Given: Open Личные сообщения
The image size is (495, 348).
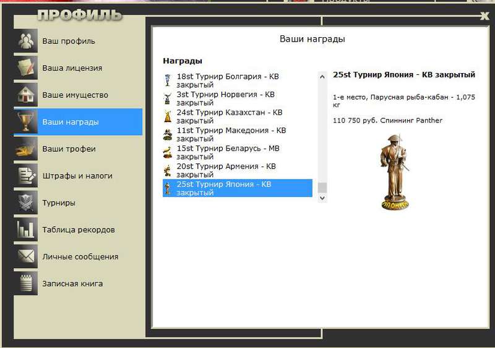Looking at the screenshot, I should click(x=78, y=256).
